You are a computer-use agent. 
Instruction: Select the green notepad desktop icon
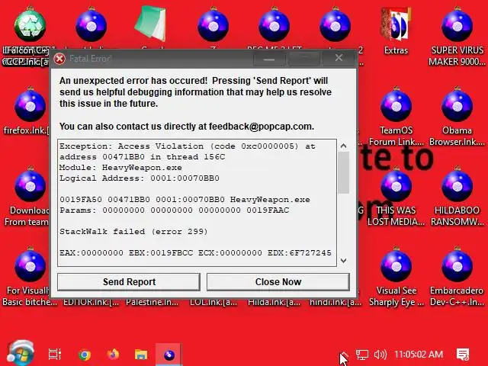tap(152, 24)
